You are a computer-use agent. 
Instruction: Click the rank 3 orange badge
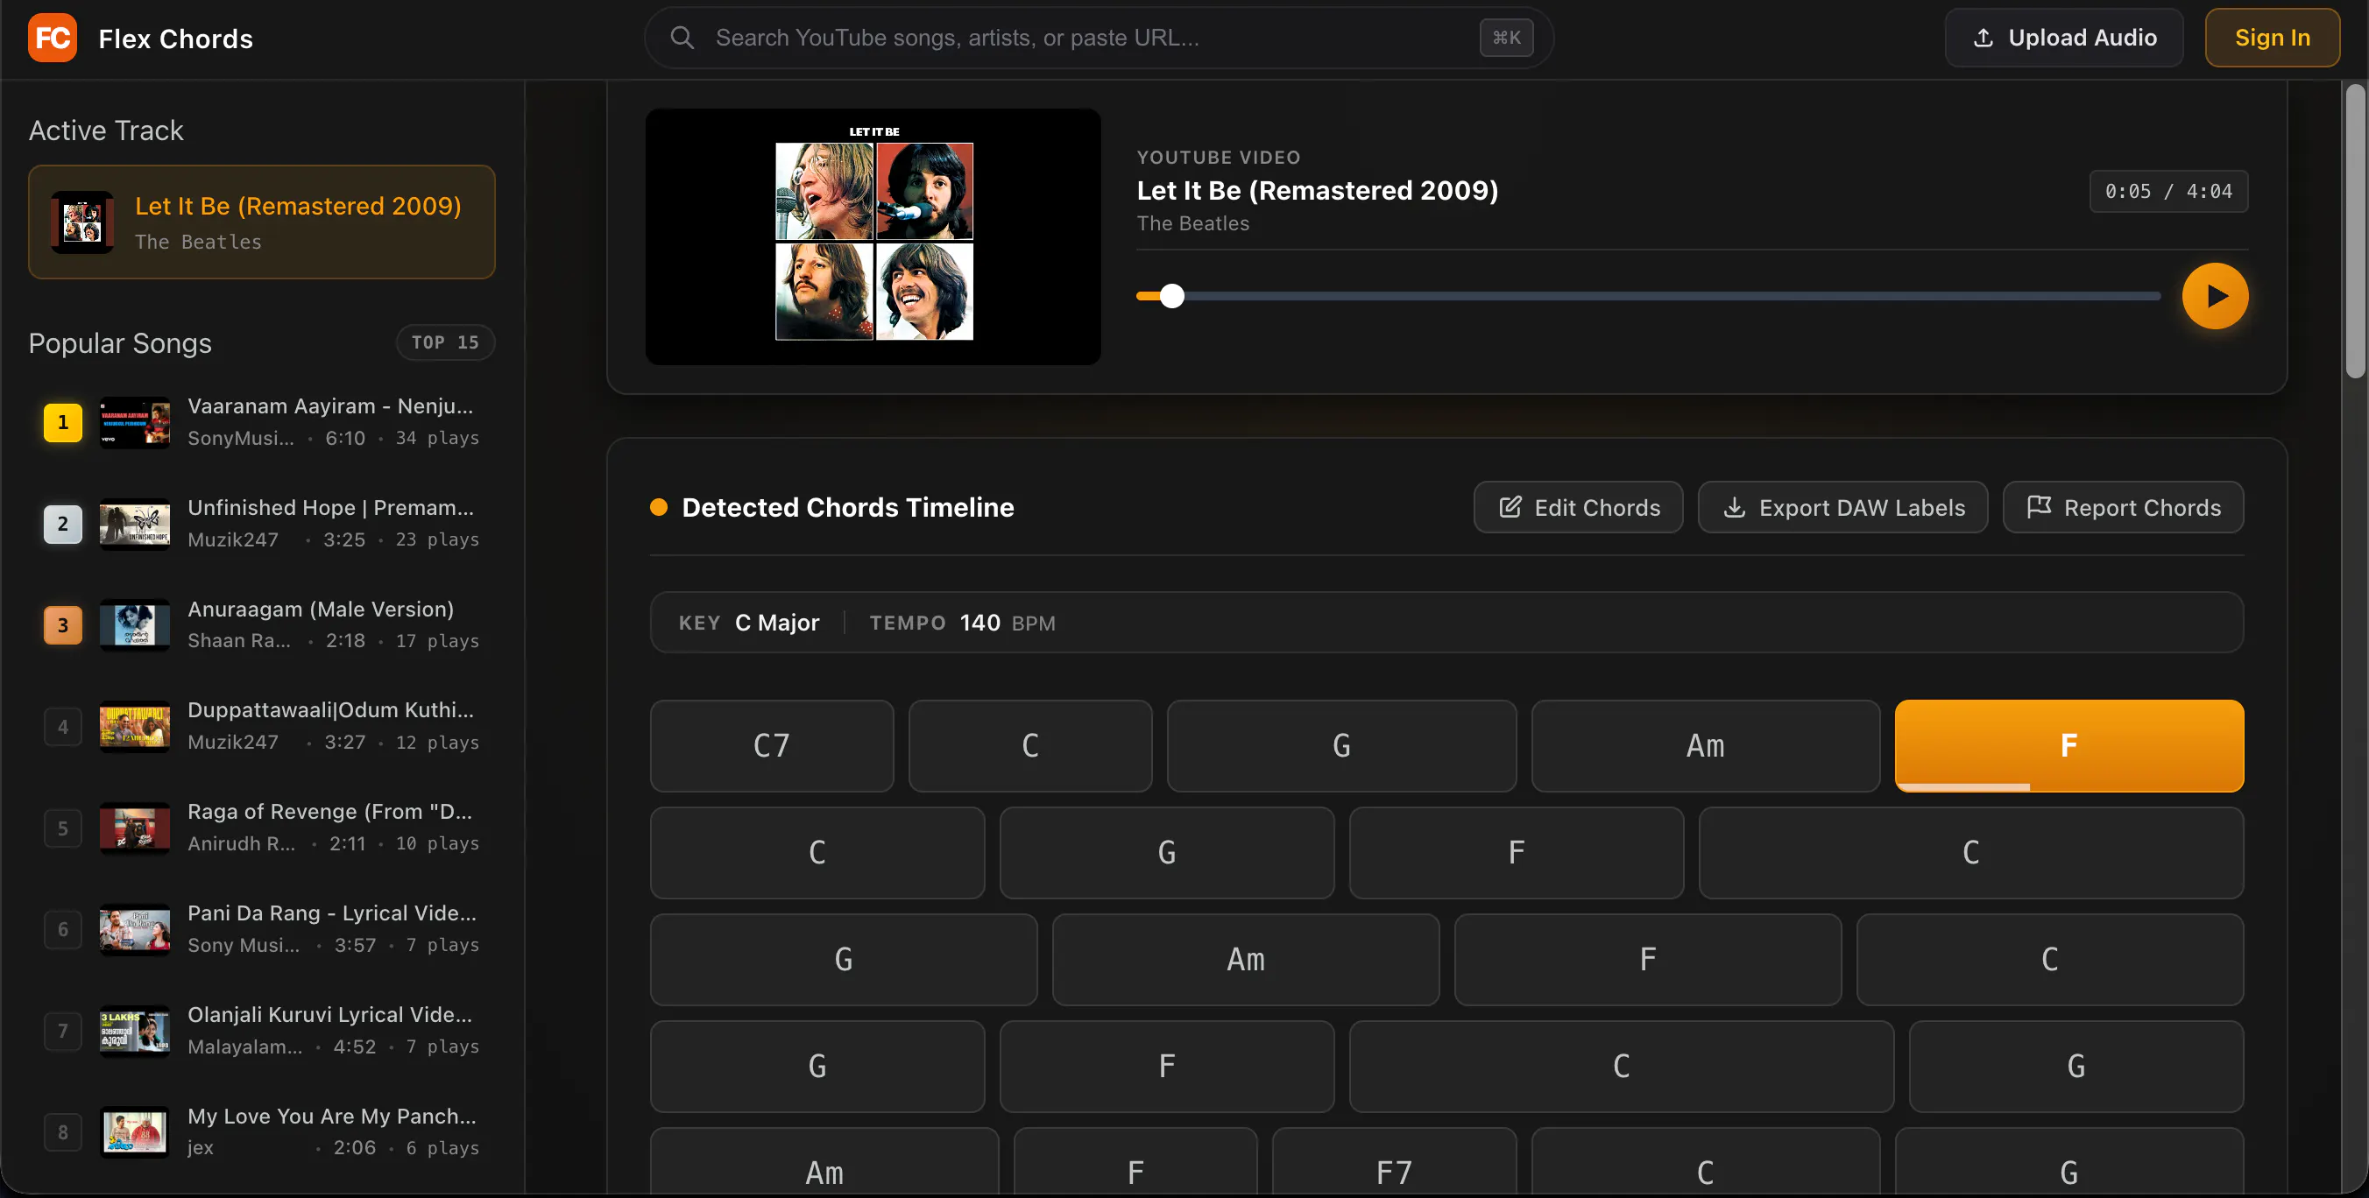pos(62,625)
